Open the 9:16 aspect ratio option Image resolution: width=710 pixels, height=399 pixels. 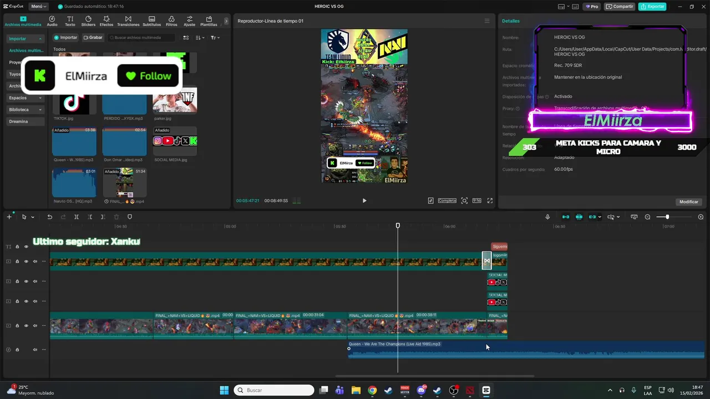tap(477, 201)
